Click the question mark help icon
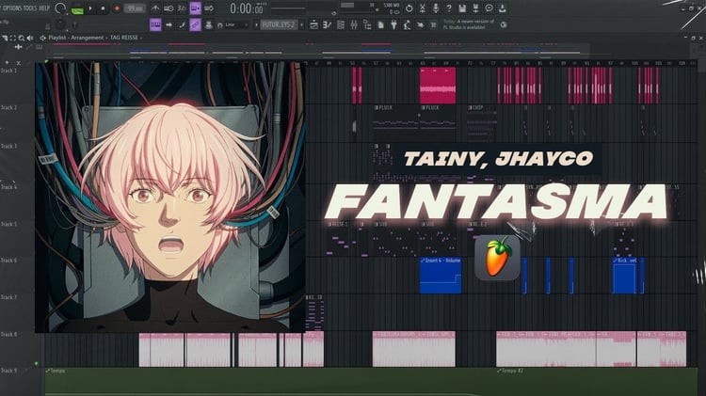Screen dimensions: 706x396 click(449, 8)
